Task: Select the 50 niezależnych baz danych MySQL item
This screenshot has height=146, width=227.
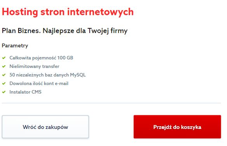Action: tap(47, 75)
